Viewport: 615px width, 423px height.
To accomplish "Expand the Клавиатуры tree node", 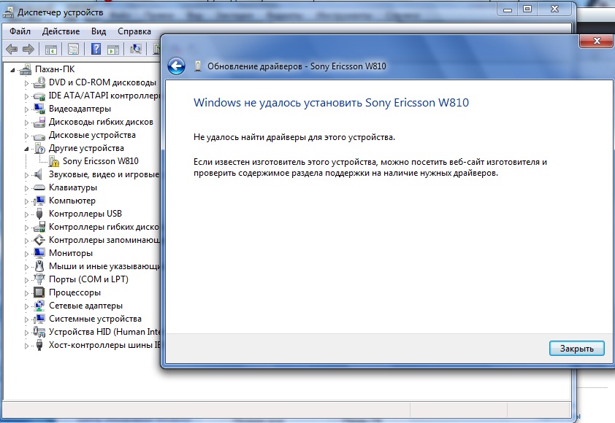I will click(x=28, y=188).
